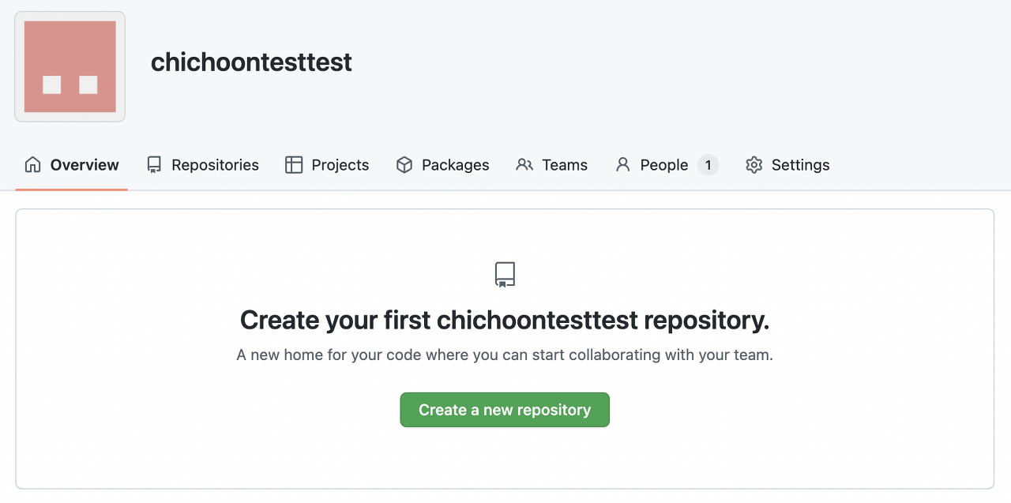Click the Teams group icon
This screenshot has height=503, width=1011.
[x=524, y=165]
